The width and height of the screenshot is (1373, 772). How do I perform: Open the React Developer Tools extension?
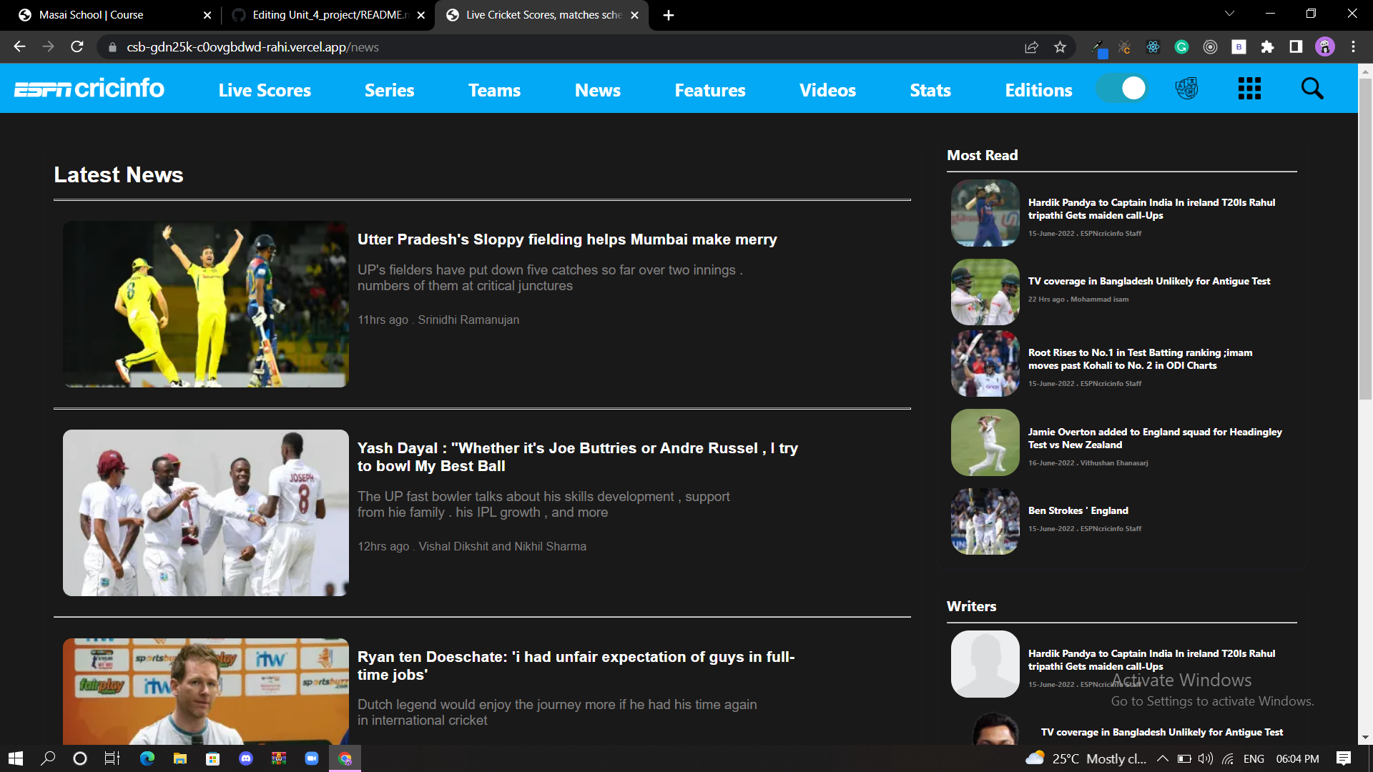[x=1152, y=47]
